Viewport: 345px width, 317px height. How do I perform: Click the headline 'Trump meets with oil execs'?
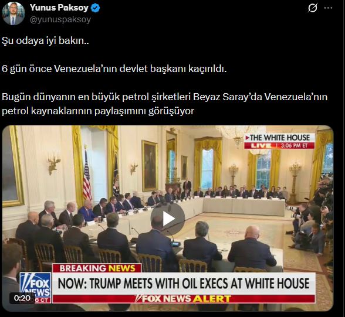click(x=184, y=284)
